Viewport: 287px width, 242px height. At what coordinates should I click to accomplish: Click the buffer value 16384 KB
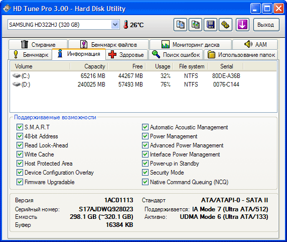click(x=119, y=225)
